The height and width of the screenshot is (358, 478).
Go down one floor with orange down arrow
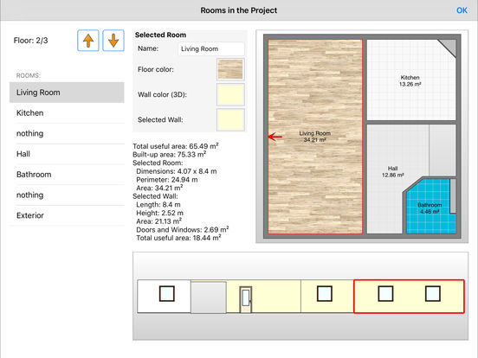click(113, 41)
